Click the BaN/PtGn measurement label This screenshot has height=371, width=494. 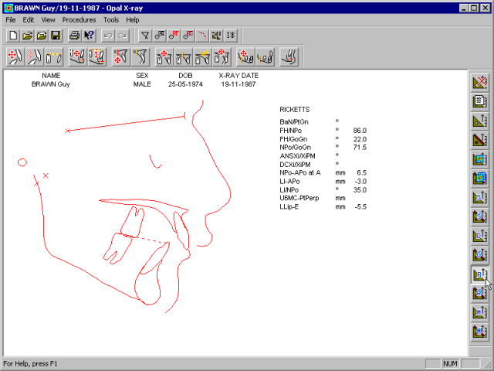tap(294, 122)
